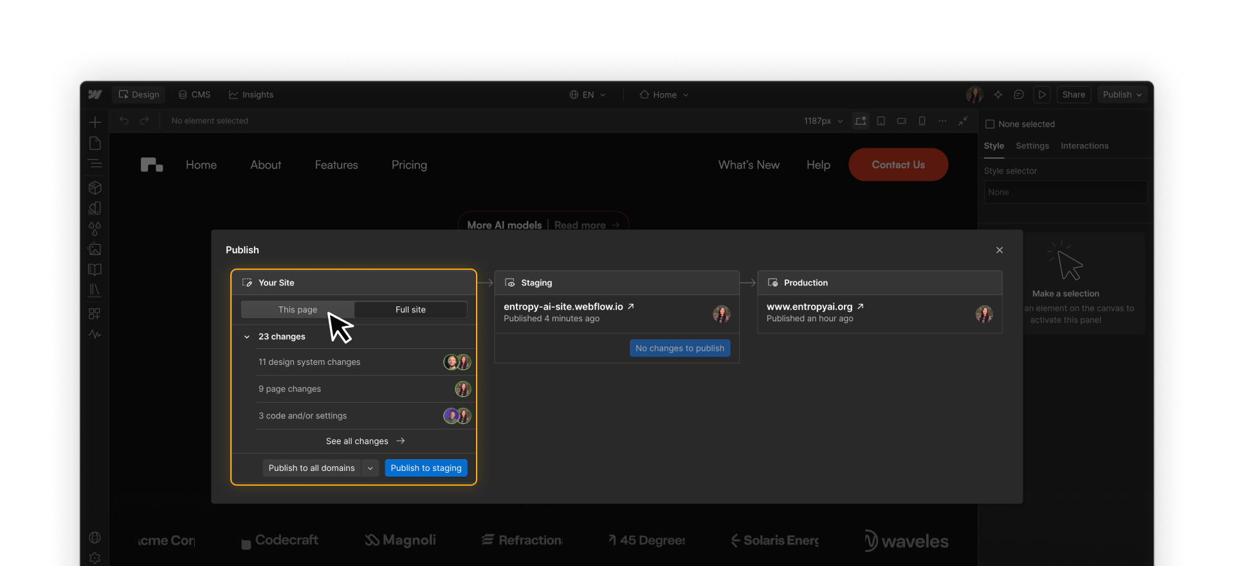Image resolution: width=1235 pixels, height=566 pixels.
Task: Open the activity pulse icon in sidebar
Action: click(x=95, y=334)
